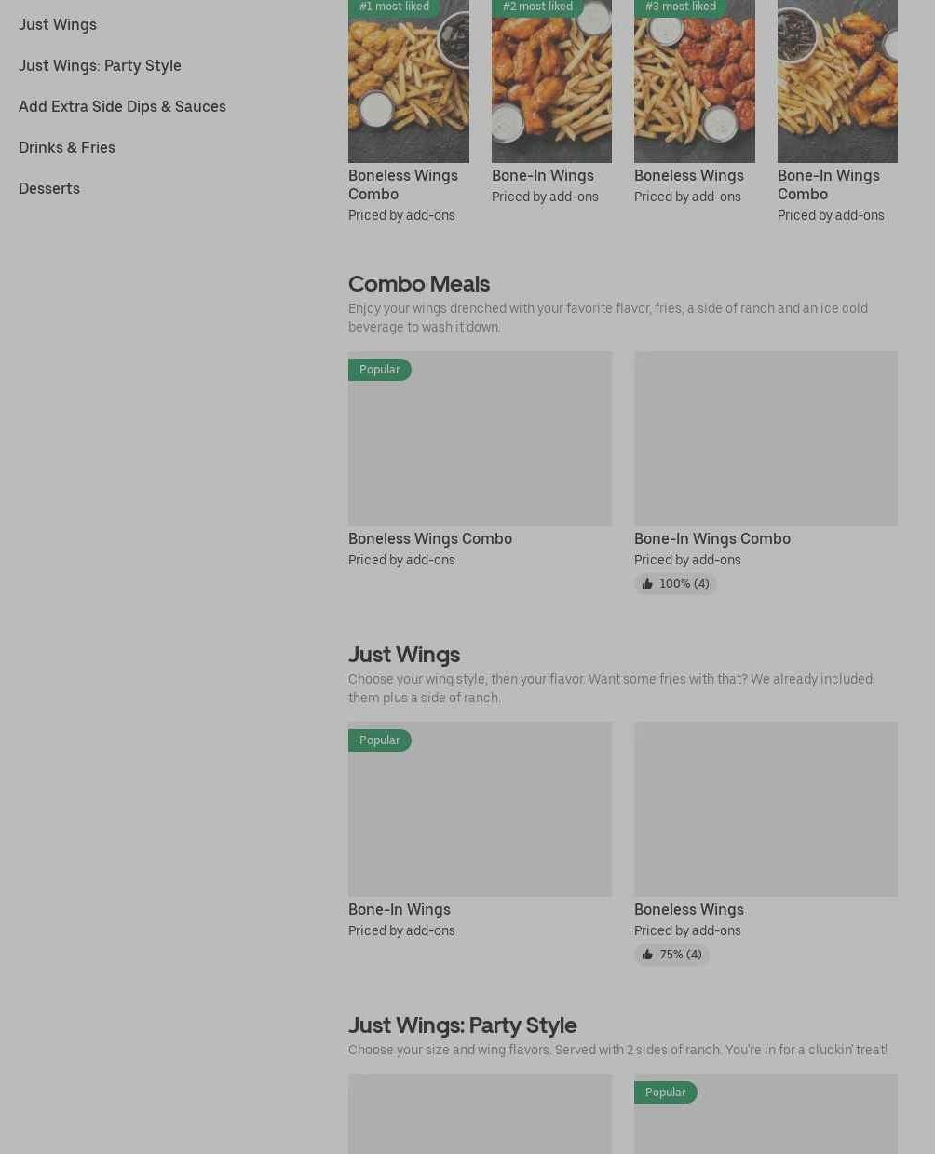Open the #2 most liked Bone-In Wings photo
The width and height of the screenshot is (935, 1154).
(x=551, y=81)
